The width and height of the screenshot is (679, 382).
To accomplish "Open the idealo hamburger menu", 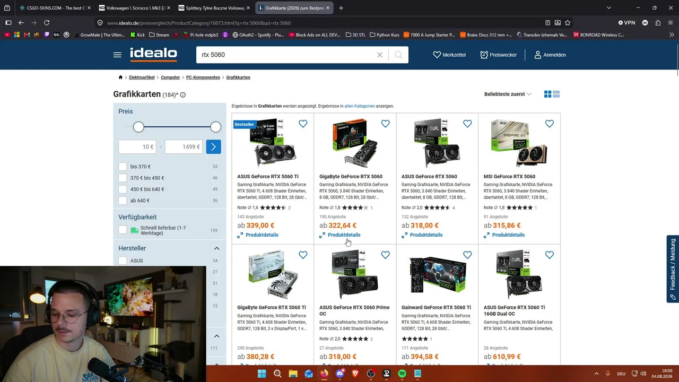I will (117, 55).
